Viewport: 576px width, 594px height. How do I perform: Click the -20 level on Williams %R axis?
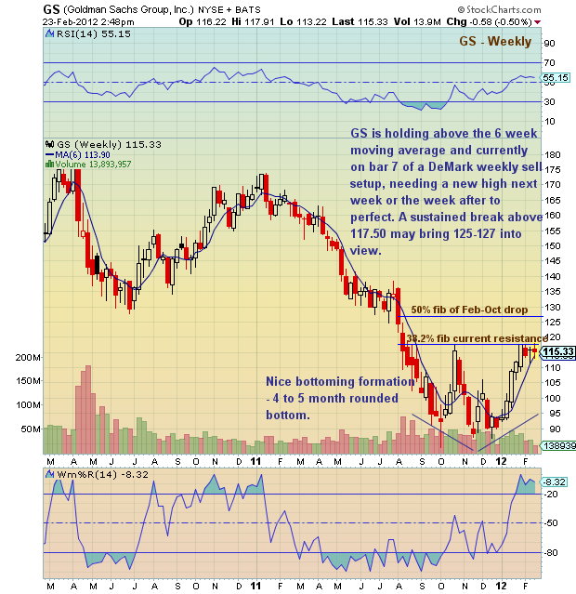(x=551, y=494)
